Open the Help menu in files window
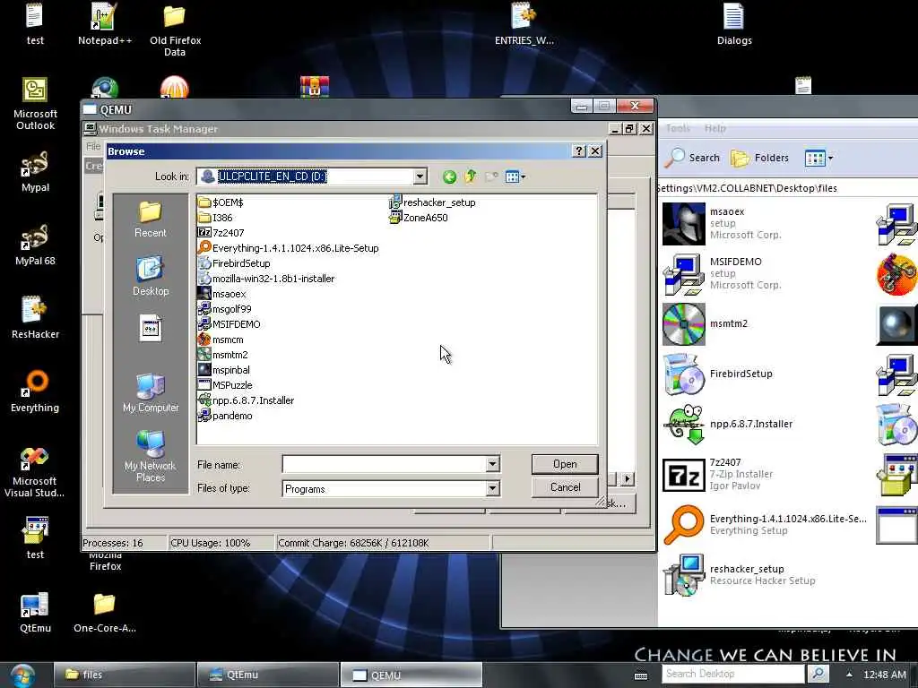Screen dimensions: 918x688 click(x=714, y=128)
